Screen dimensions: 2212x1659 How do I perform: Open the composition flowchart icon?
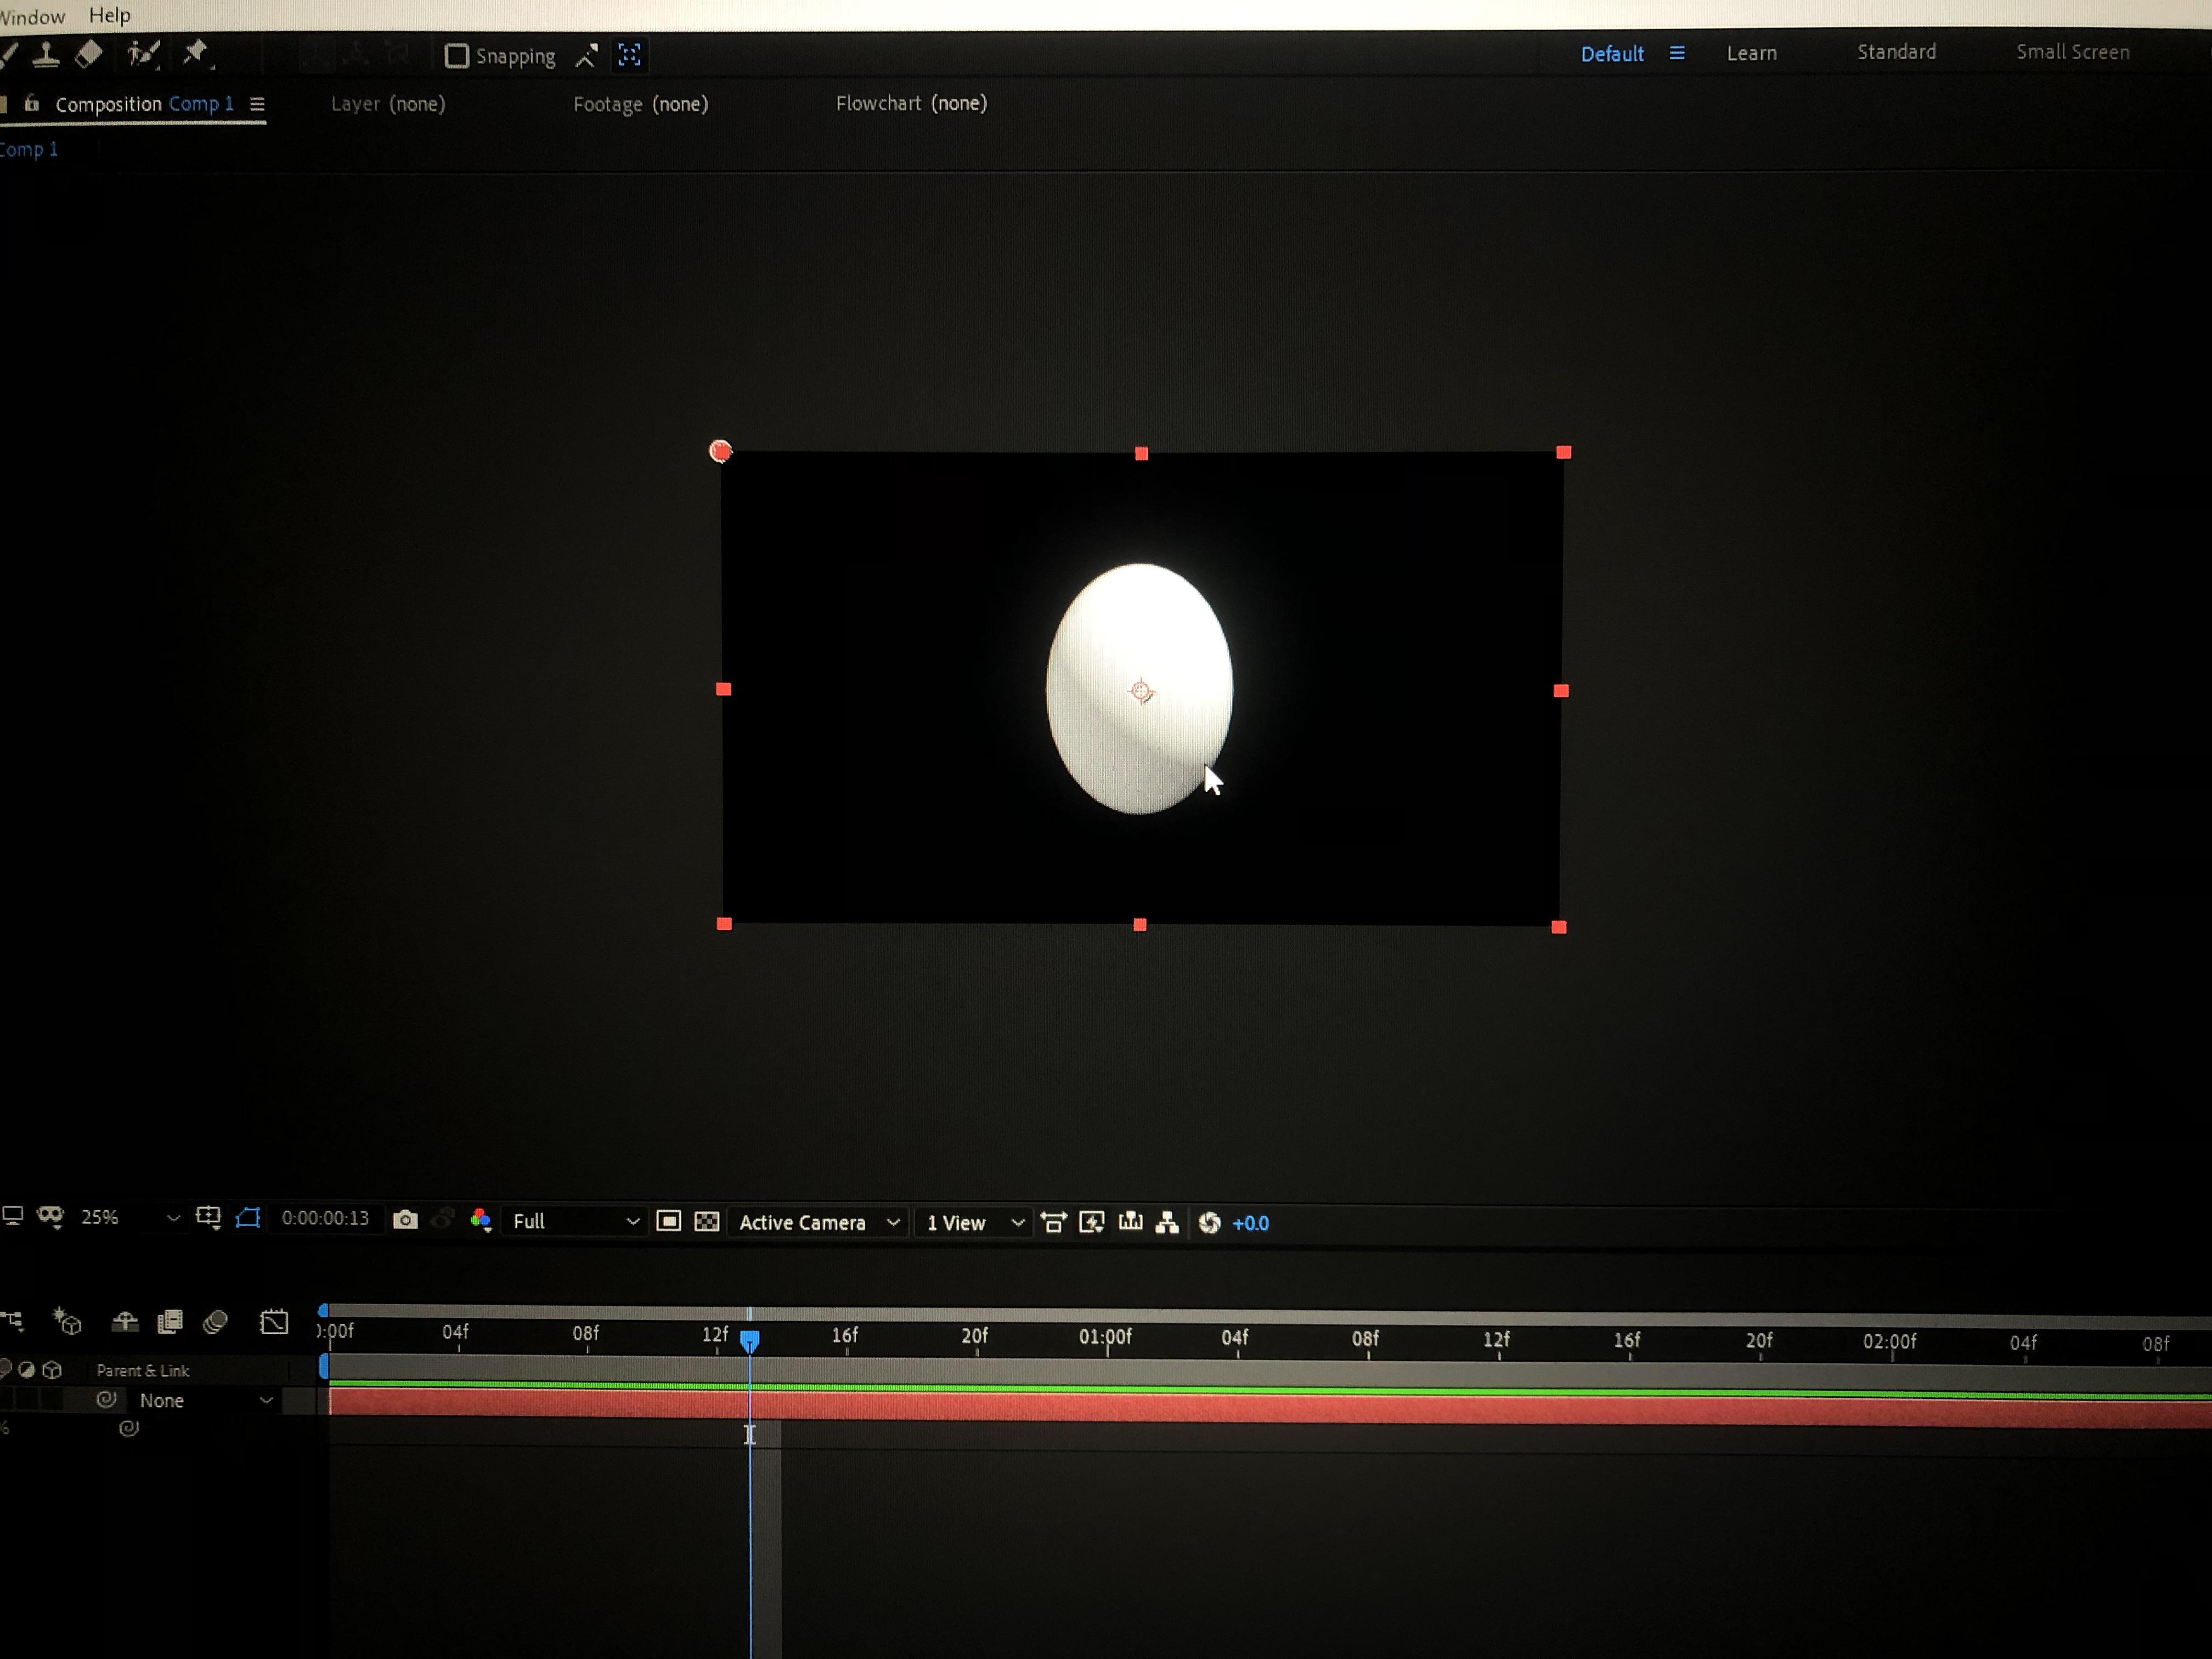point(1167,1223)
